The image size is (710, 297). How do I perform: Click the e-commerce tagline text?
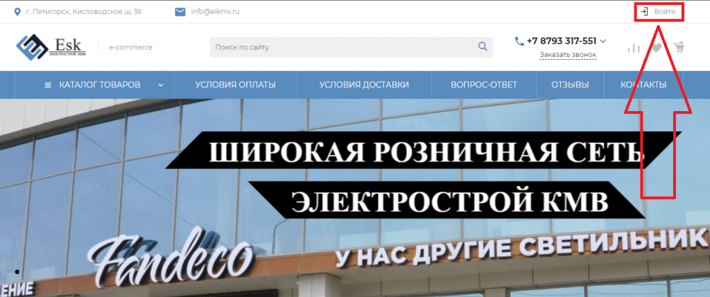131,47
